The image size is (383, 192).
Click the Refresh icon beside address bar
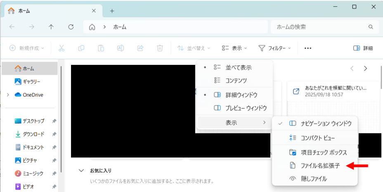click(71, 27)
